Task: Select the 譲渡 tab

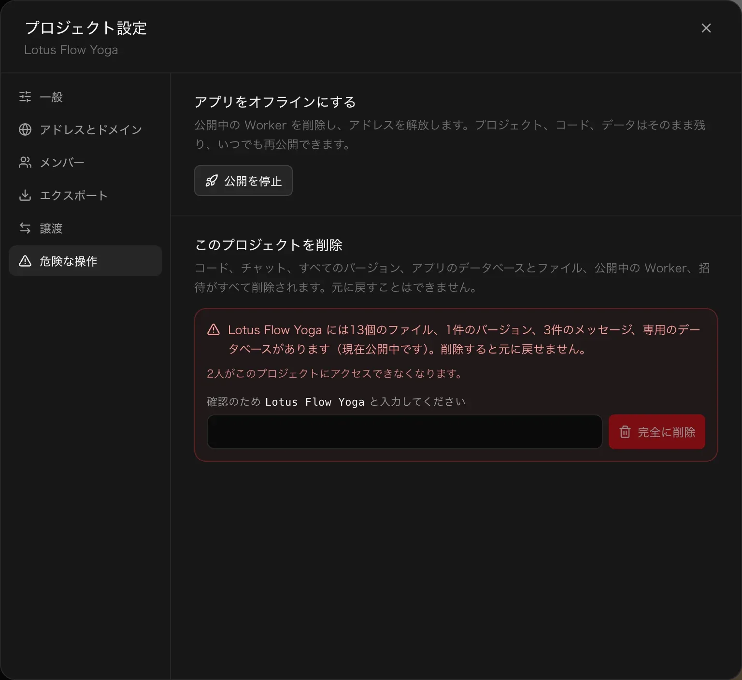Action: (x=85, y=228)
